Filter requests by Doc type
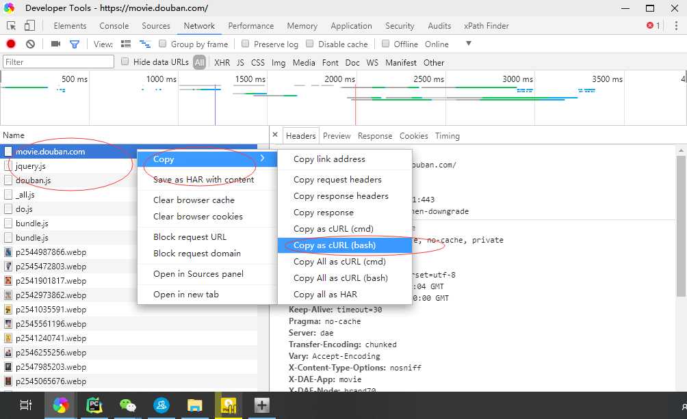The image size is (687, 419). [352, 63]
